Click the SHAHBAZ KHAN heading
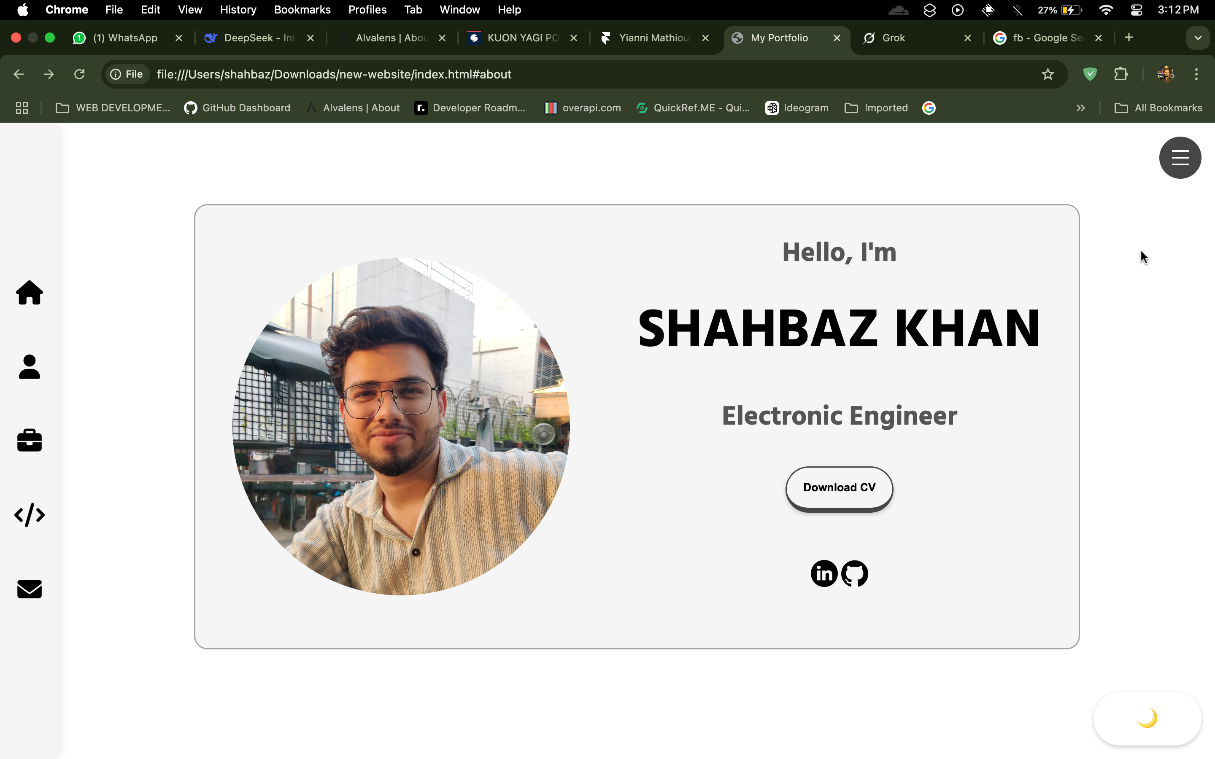Image resolution: width=1215 pixels, height=759 pixels. (839, 328)
